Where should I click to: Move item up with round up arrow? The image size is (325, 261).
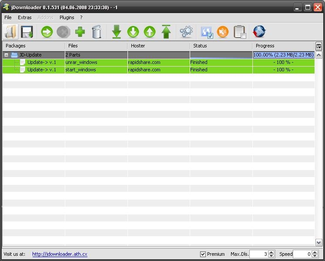[150, 32]
